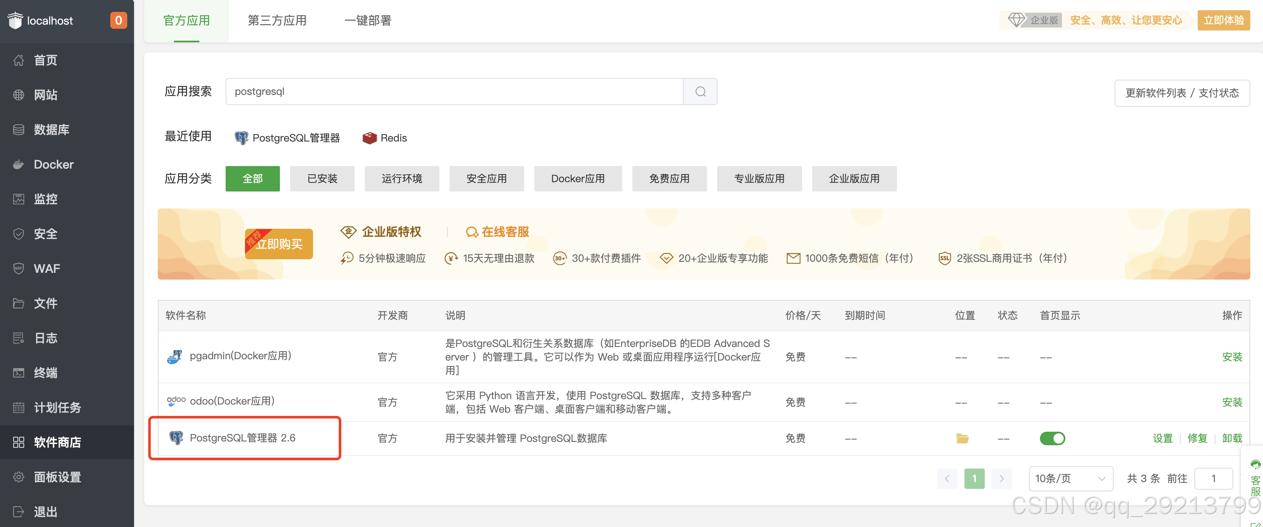Toggle PostgreSQL homepage display switch
The height and width of the screenshot is (527, 1263).
coord(1052,438)
